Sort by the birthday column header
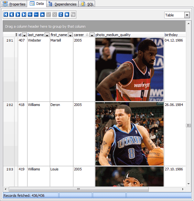The image size is (194, 201). point(174,35)
